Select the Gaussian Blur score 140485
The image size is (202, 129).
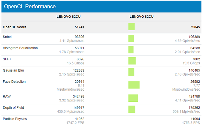coord(194,70)
